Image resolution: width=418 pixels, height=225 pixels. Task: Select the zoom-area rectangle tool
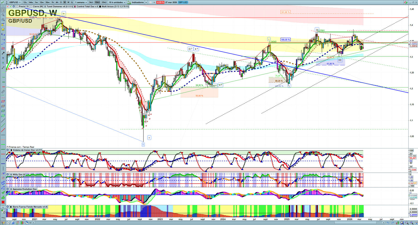(3, 20)
